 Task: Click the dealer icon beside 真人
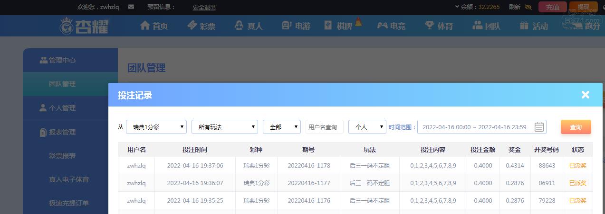[240, 26]
